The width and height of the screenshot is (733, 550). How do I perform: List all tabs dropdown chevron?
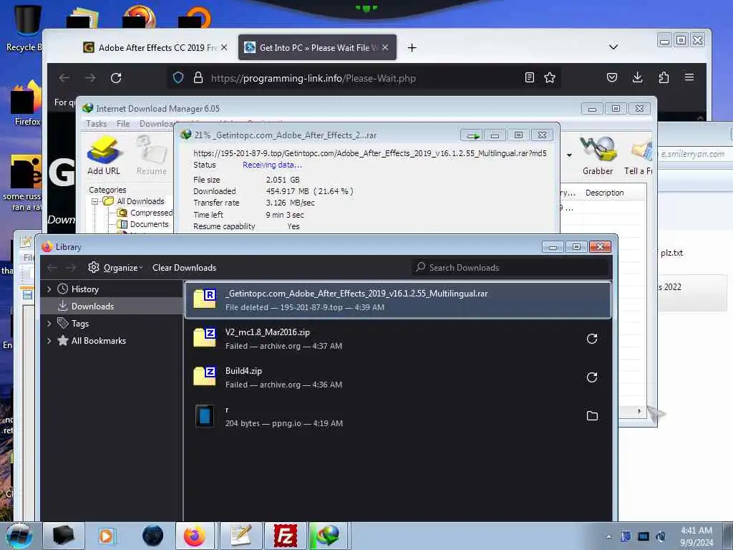(x=613, y=47)
